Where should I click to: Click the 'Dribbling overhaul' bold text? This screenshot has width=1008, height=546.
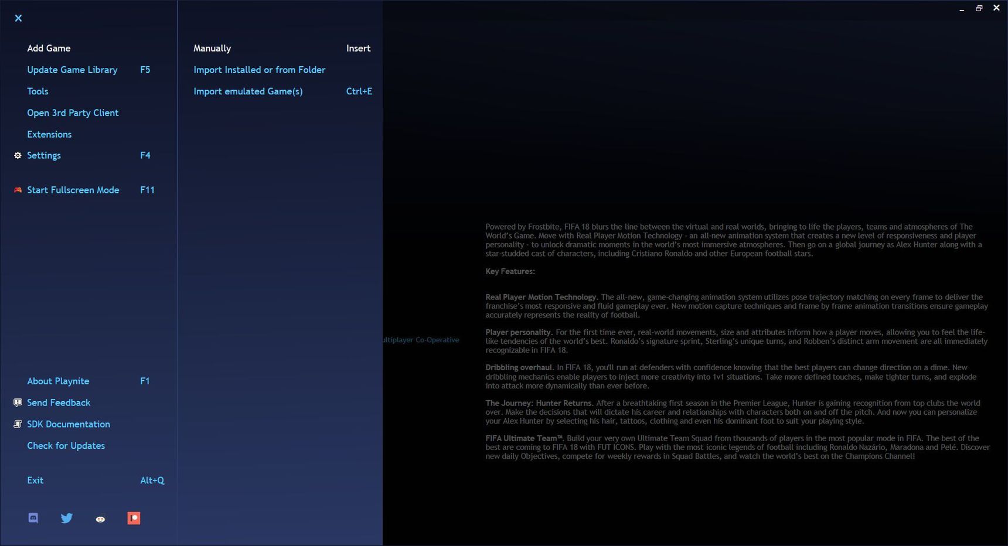(x=519, y=367)
